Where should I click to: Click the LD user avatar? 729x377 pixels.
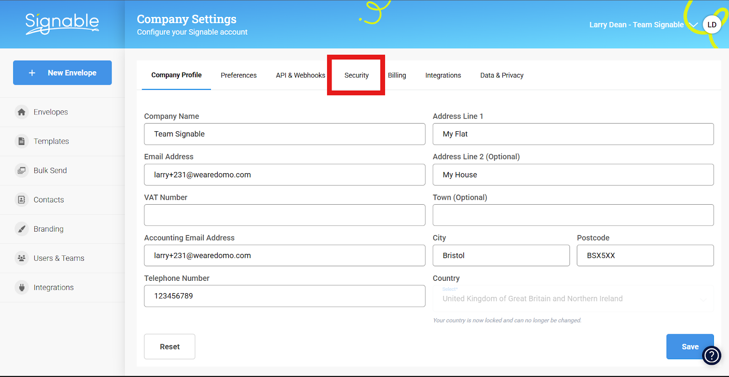point(712,25)
